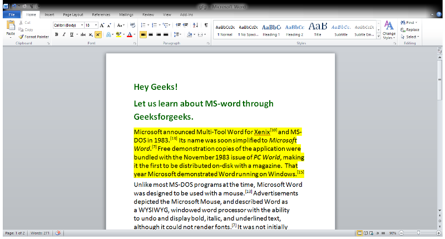
Task: Click the Text Effects glowing A icon
Action: [108, 34]
